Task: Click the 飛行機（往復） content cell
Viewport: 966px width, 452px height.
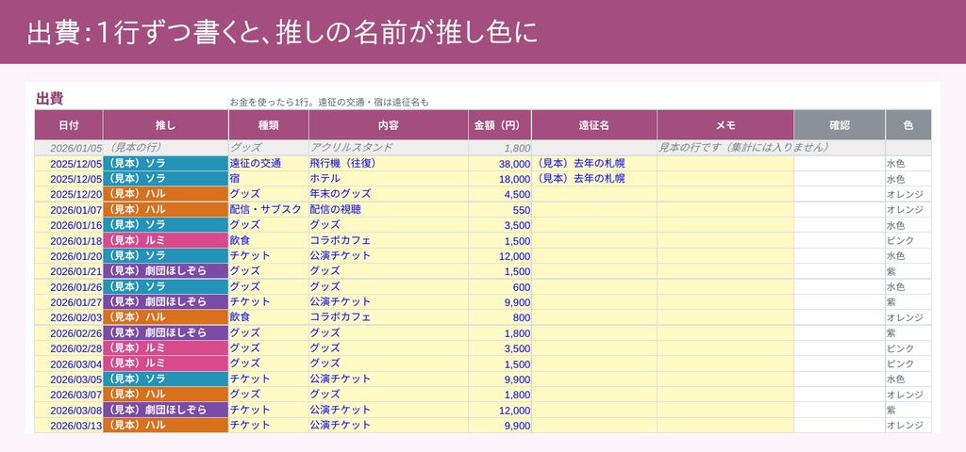Action: click(x=389, y=164)
